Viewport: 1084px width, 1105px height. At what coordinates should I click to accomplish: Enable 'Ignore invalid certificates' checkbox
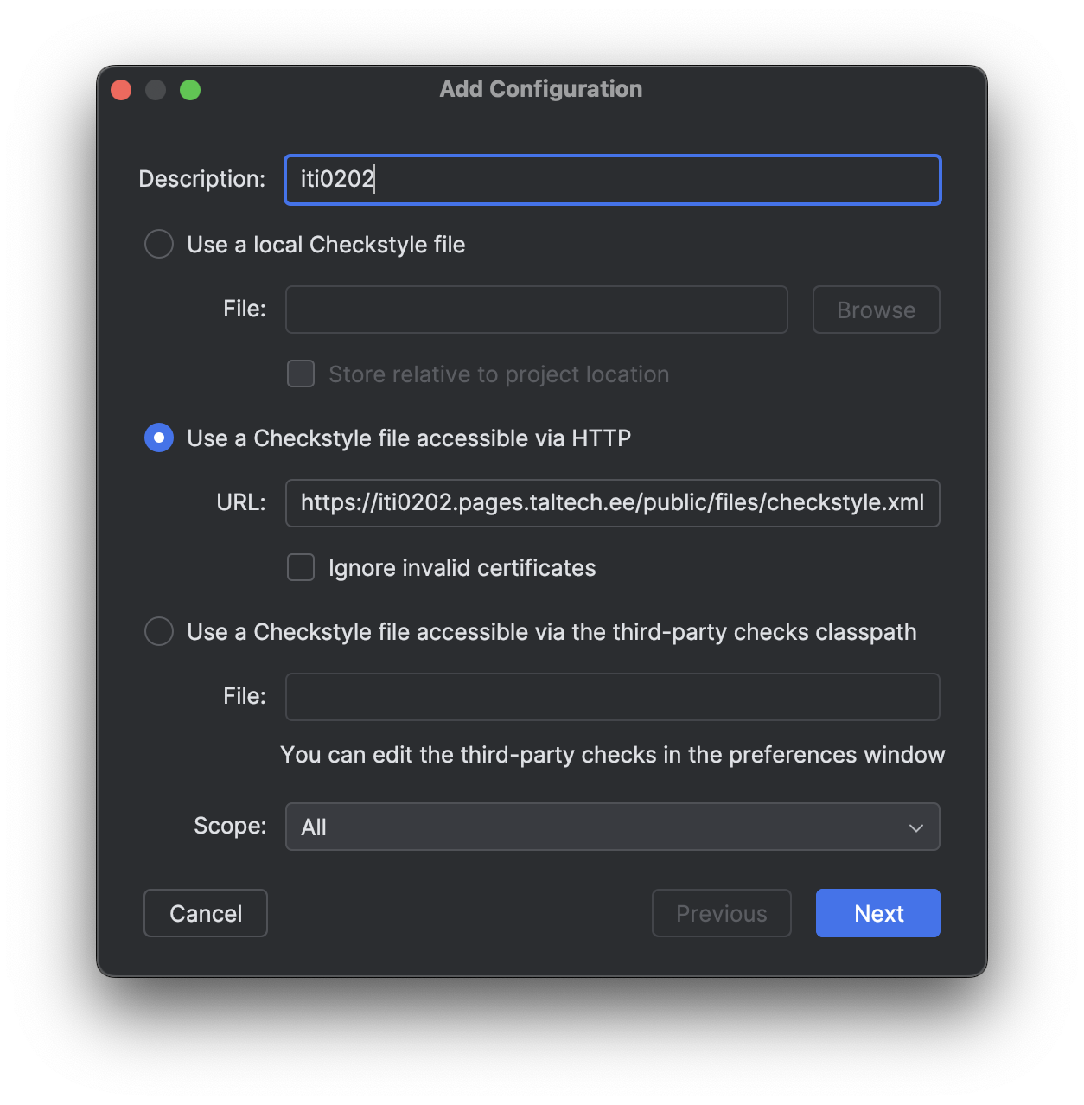point(301,568)
